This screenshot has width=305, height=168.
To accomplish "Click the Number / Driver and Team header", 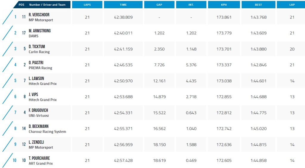I will pos(47,5).
